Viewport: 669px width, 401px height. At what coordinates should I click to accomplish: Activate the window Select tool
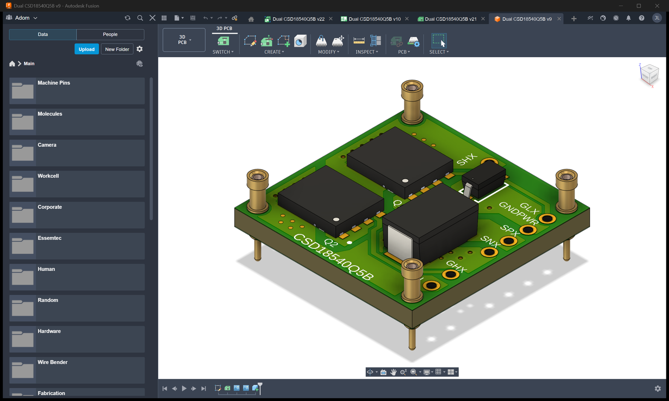point(439,41)
